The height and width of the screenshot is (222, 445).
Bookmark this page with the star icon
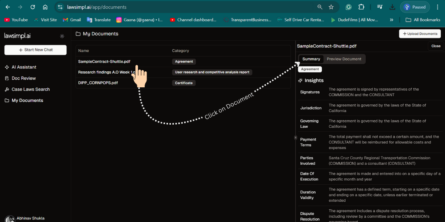(x=331, y=7)
